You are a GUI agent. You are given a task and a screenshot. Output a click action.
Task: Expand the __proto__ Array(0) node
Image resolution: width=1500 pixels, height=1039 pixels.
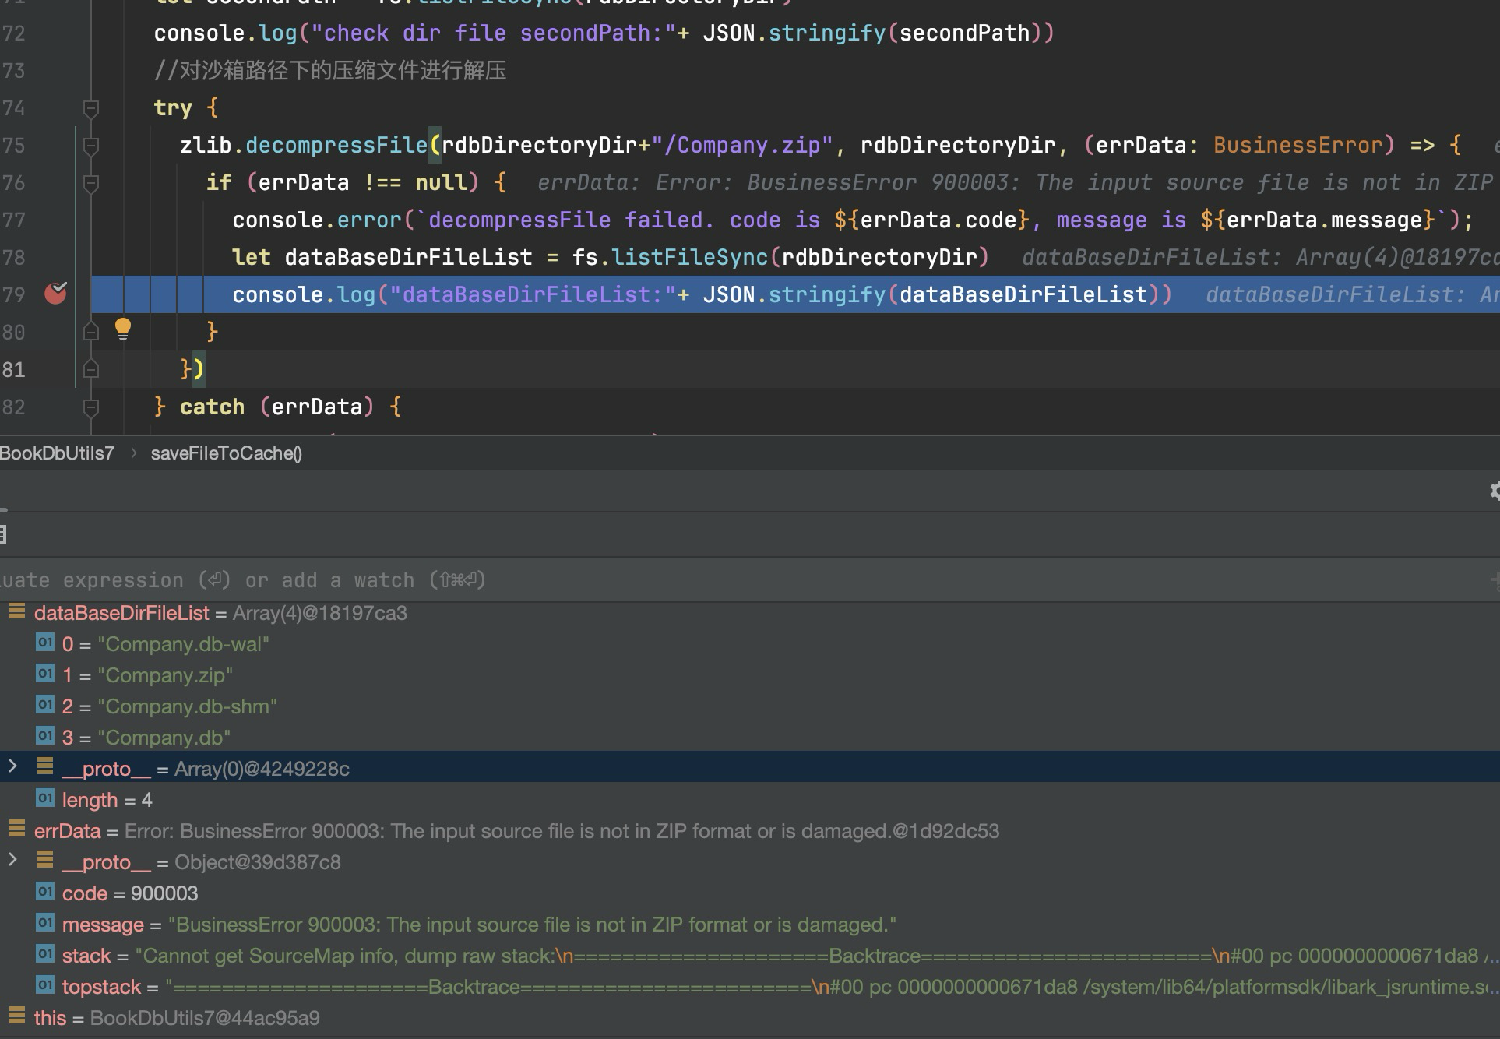(x=12, y=767)
